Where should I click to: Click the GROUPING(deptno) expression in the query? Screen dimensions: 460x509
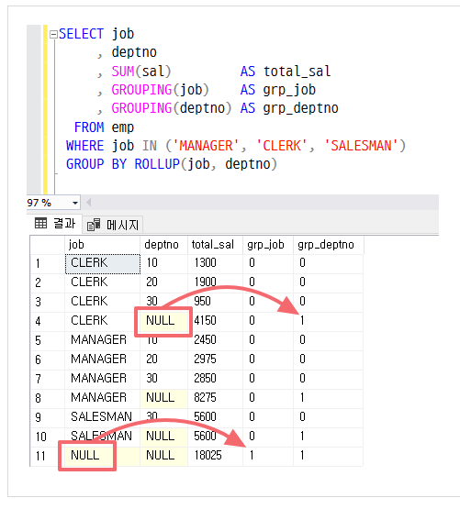172,108
